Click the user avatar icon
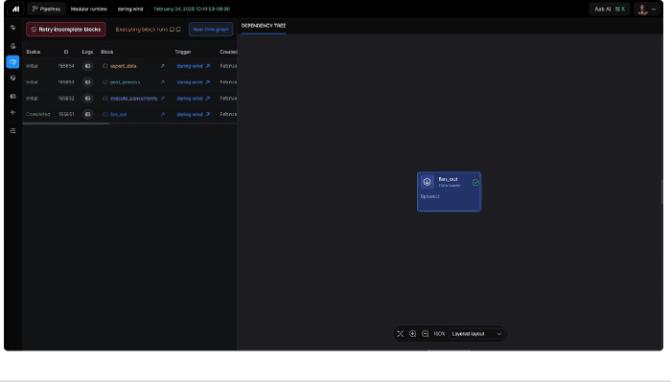This screenshot has height=382, width=671. pyautogui.click(x=642, y=9)
